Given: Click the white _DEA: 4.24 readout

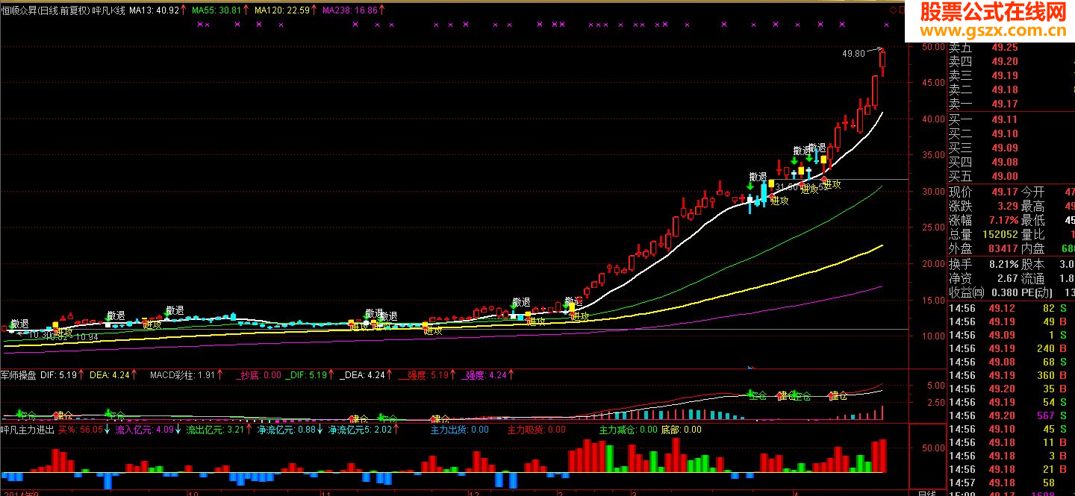Looking at the screenshot, I should 363,375.
